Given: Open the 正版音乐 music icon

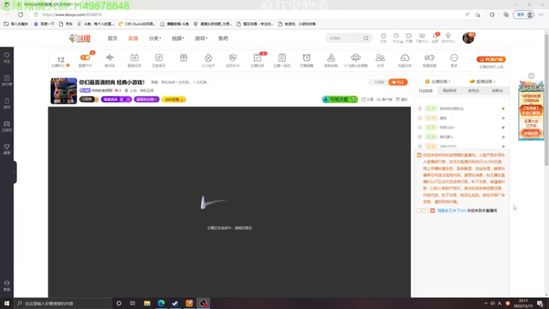Looking at the screenshot, I should (159, 58).
